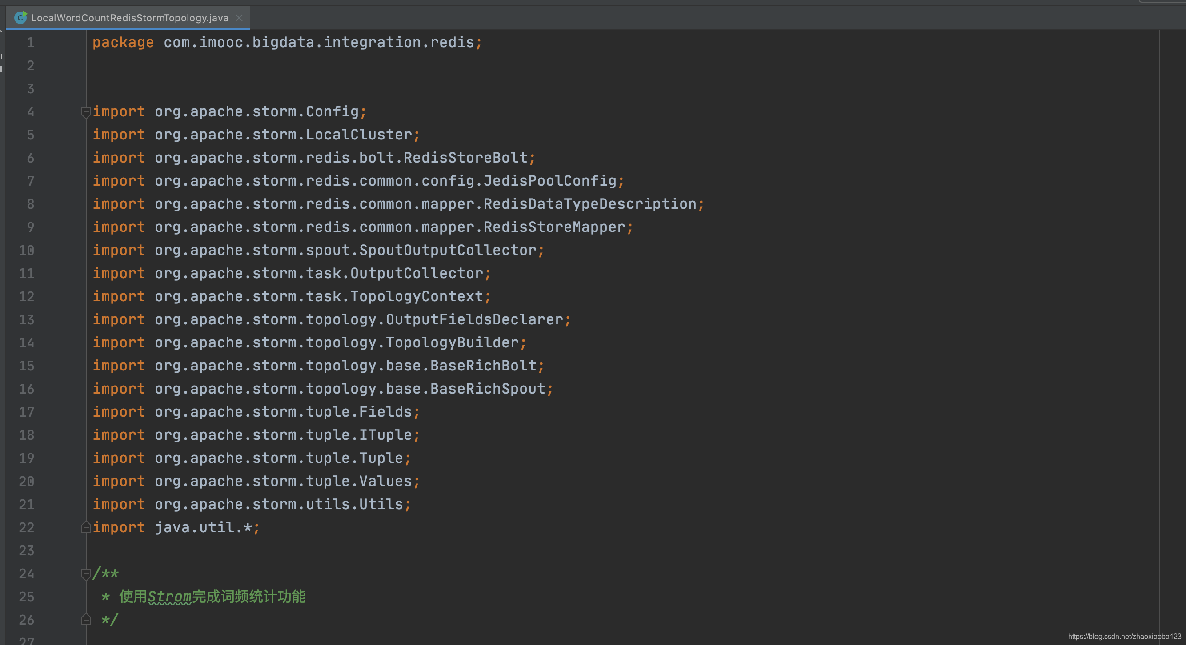Click the java.util.* import
Image resolution: width=1186 pixels, height=645 pixels.
tap(203, 527)
